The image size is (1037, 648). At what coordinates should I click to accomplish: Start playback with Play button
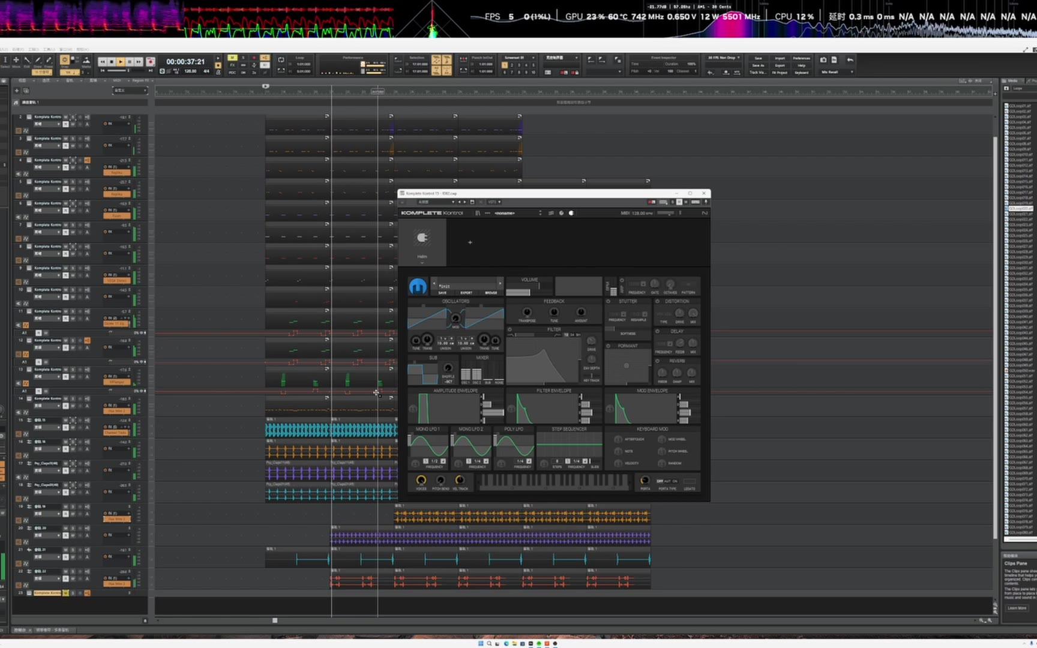120,62
